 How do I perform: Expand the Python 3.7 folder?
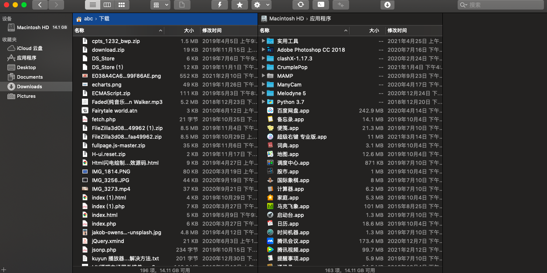pyautogui.click(x=263, y=102)
